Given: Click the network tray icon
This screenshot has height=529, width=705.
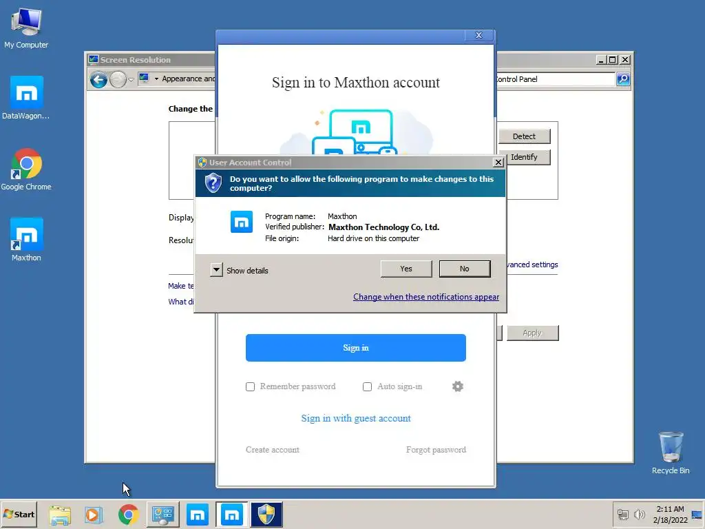Looking at the screenshot, I should coord(622,514).
